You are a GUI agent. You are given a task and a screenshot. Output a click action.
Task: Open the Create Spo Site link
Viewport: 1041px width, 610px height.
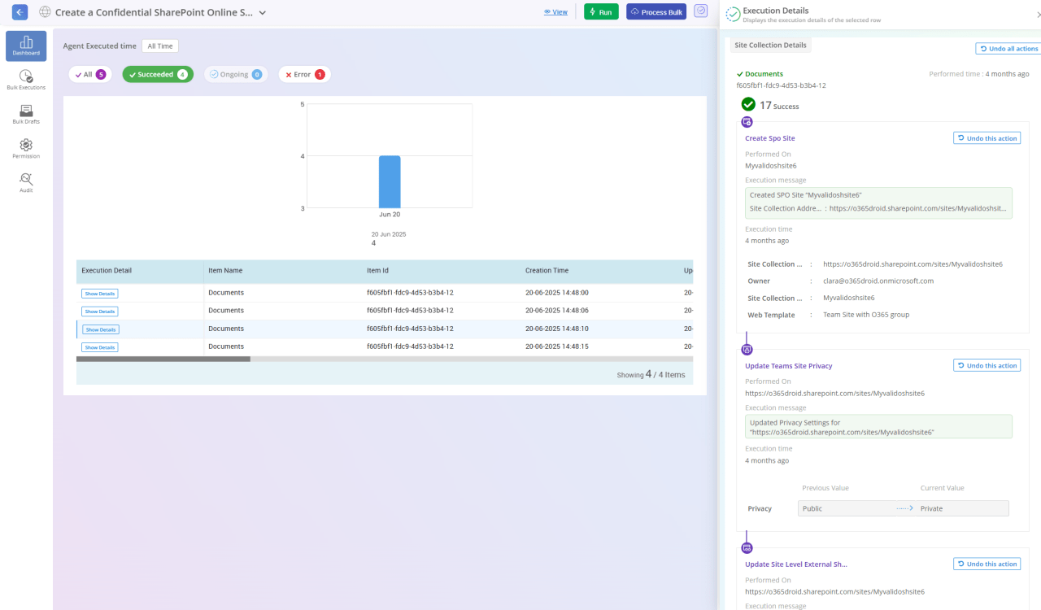[x=769, y=138]
